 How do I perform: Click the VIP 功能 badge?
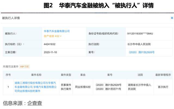point(24,66)
